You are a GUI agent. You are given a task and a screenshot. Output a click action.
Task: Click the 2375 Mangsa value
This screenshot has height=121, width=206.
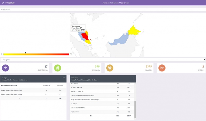pos(149,67)
